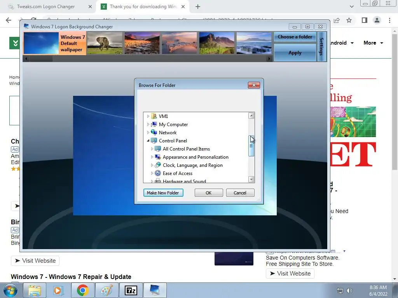Select the My Computer icon
The width and height of the screenshot is (398, 298).
pos(154,124)
